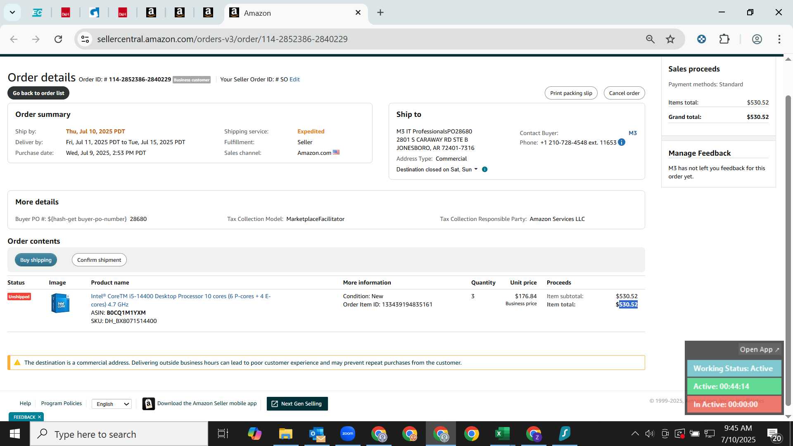Click the volume speaker icon in tray

pyautogui.click(x=650, y=434)
